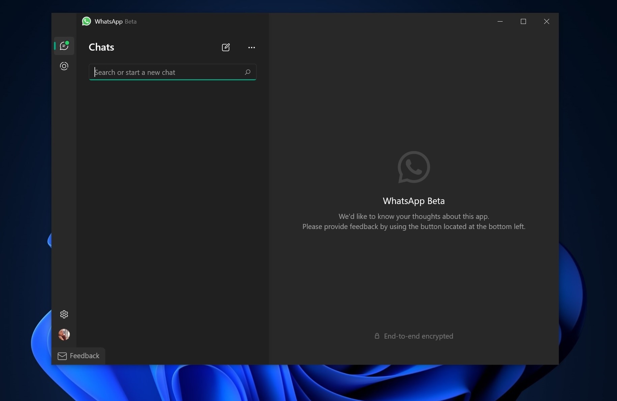Close the WhatsApp Beta window

(x=546, y=22)
